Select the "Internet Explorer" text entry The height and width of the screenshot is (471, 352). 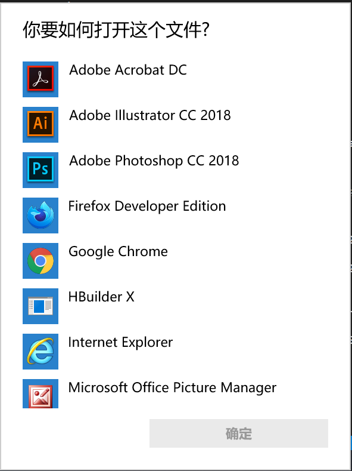click(120, 343)
